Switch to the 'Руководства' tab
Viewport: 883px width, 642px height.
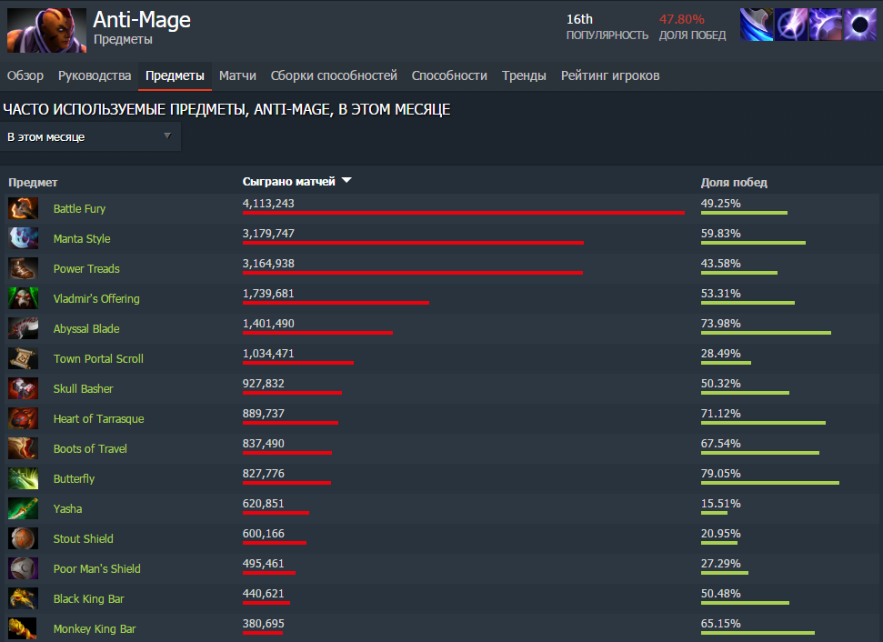point(95,75)
